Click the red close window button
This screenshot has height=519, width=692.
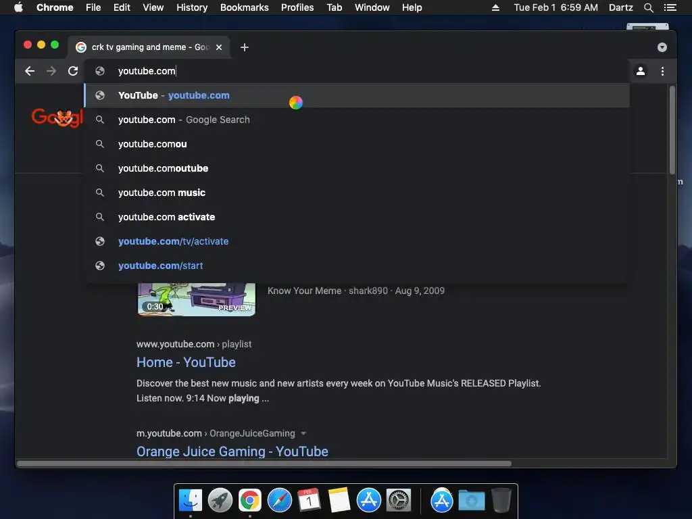pyautogui.click(x=27, y=45)
